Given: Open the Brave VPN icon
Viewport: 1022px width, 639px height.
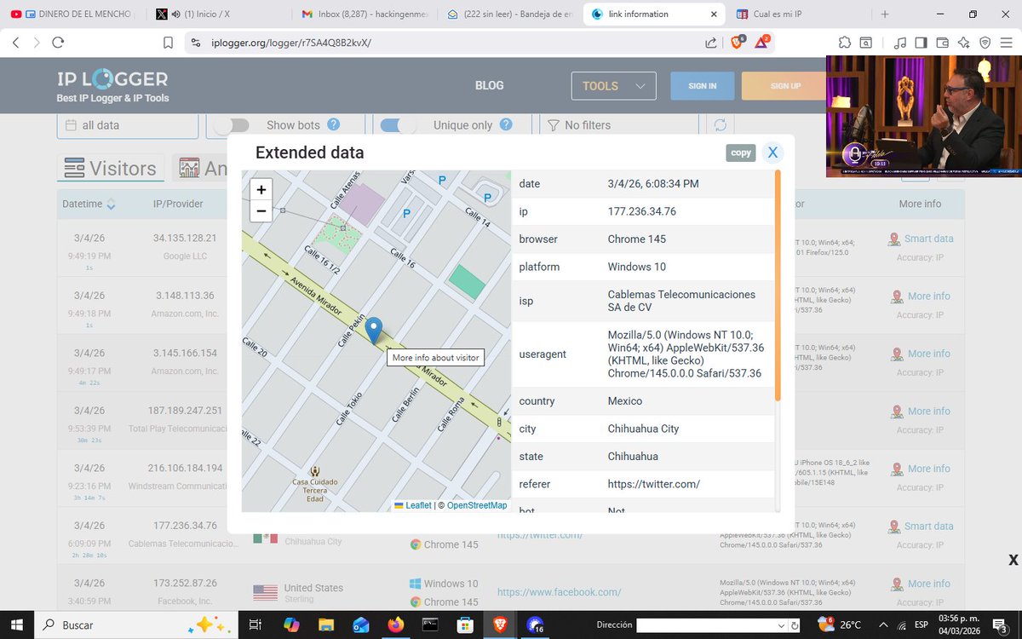Looking at the screenshot, I should tap(985, 42).
